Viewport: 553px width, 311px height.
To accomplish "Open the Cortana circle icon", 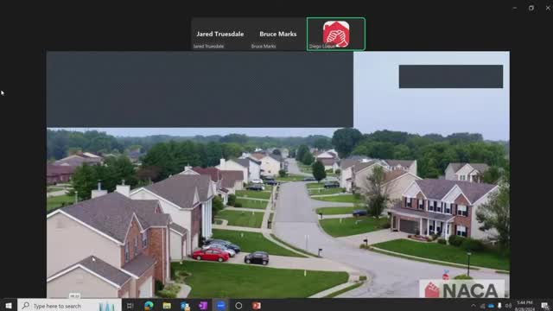I will (x=238, y=306).
